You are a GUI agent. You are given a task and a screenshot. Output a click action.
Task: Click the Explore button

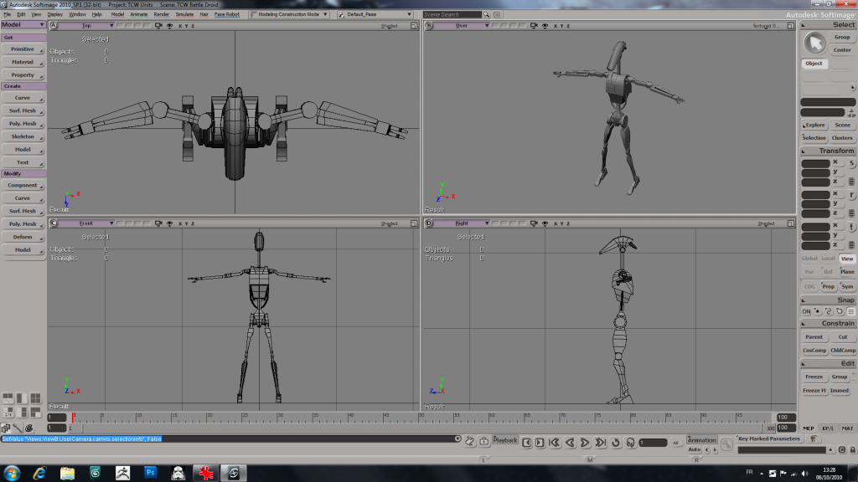pyautogui.click(x=814, y=126)
